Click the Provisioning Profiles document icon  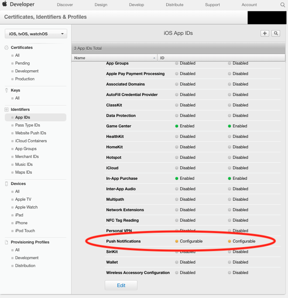point(7,242)
